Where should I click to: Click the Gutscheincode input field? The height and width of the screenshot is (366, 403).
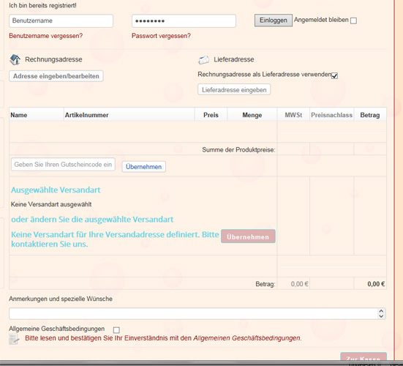[x=63, y=165]
